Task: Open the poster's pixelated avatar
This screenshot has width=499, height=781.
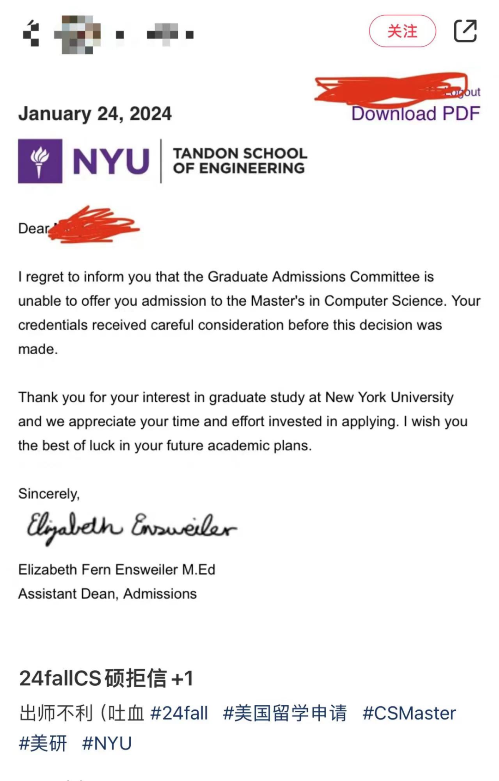Action: [x=77, y=34]
